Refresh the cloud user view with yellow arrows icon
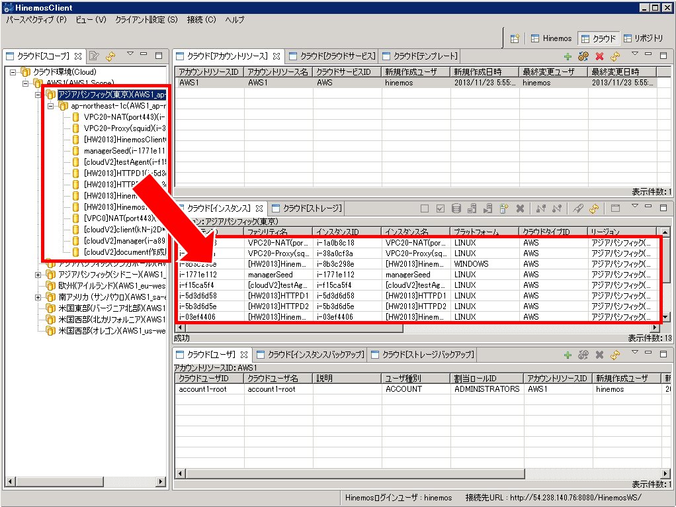This screenshot has height=507, width=676. tap(615, 355)
